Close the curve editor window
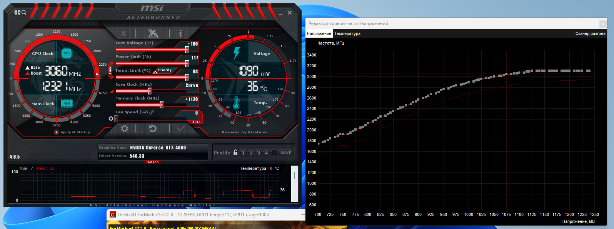 [602, 23]
